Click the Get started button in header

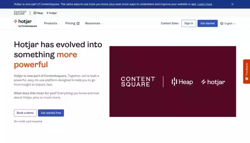[207, 23]
